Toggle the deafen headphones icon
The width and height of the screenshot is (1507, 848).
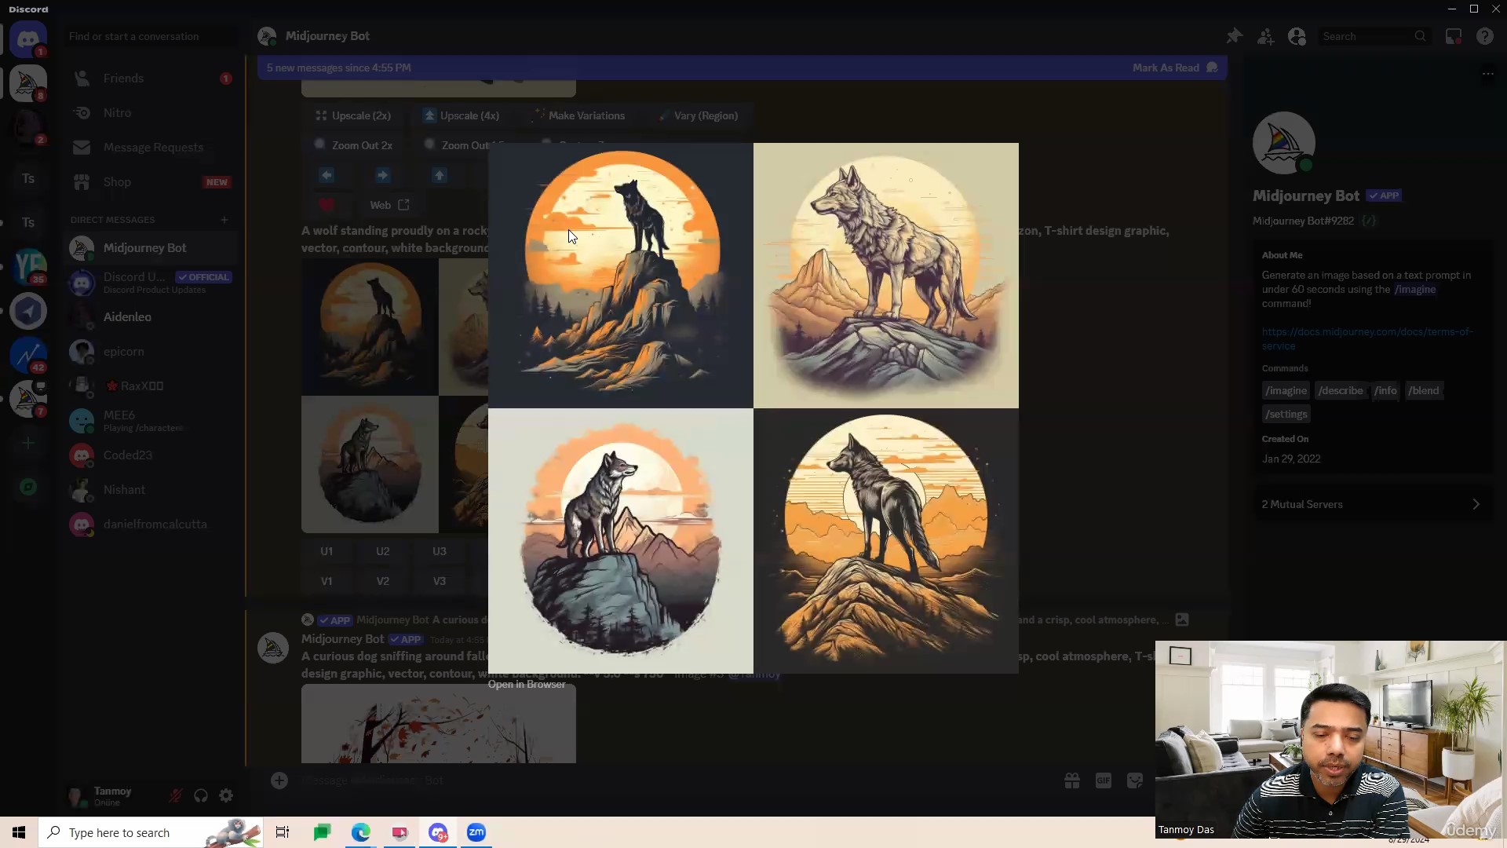pyautogui.click(x=201, y=795)
